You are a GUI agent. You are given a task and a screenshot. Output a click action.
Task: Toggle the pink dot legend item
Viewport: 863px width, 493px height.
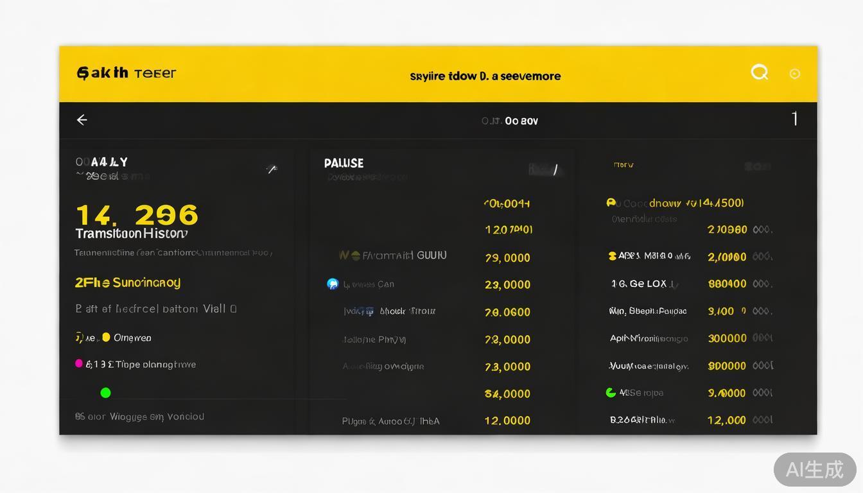point(79,363)
